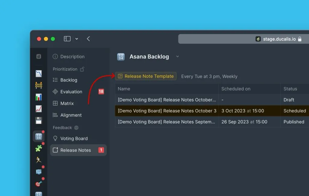Open the Voting Board section

[x=73, y=138]
